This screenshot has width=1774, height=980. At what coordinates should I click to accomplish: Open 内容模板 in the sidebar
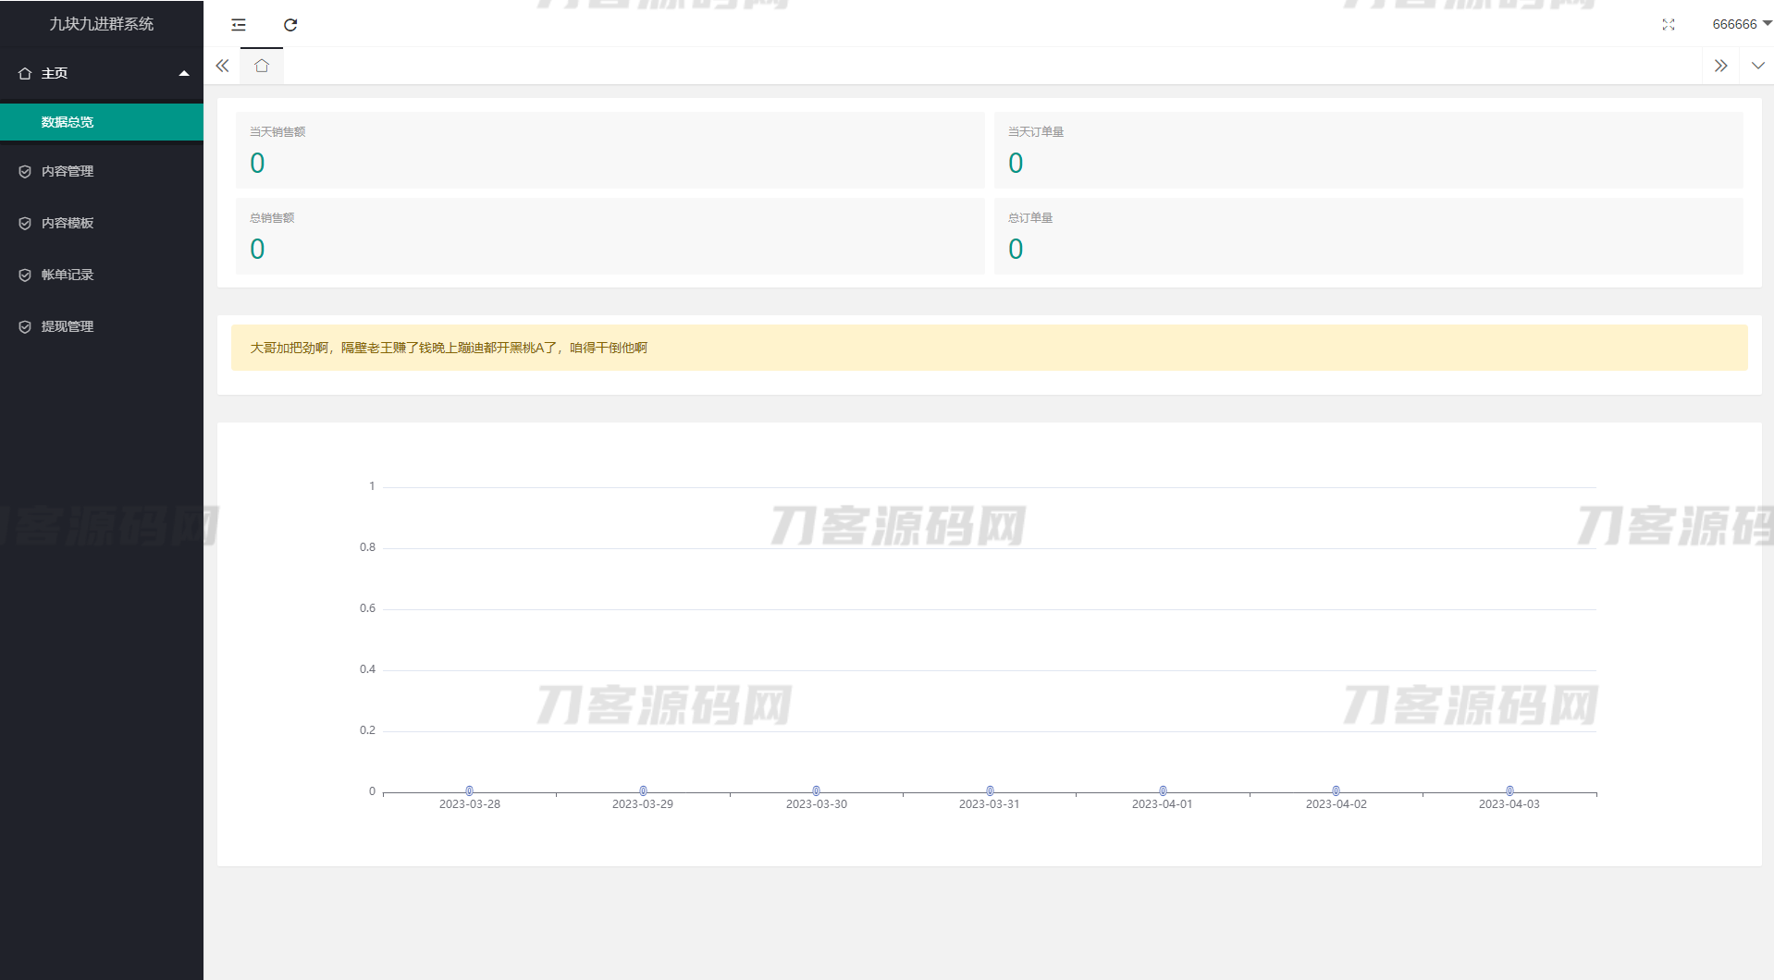pyautogui.click(x=68, y=223)
